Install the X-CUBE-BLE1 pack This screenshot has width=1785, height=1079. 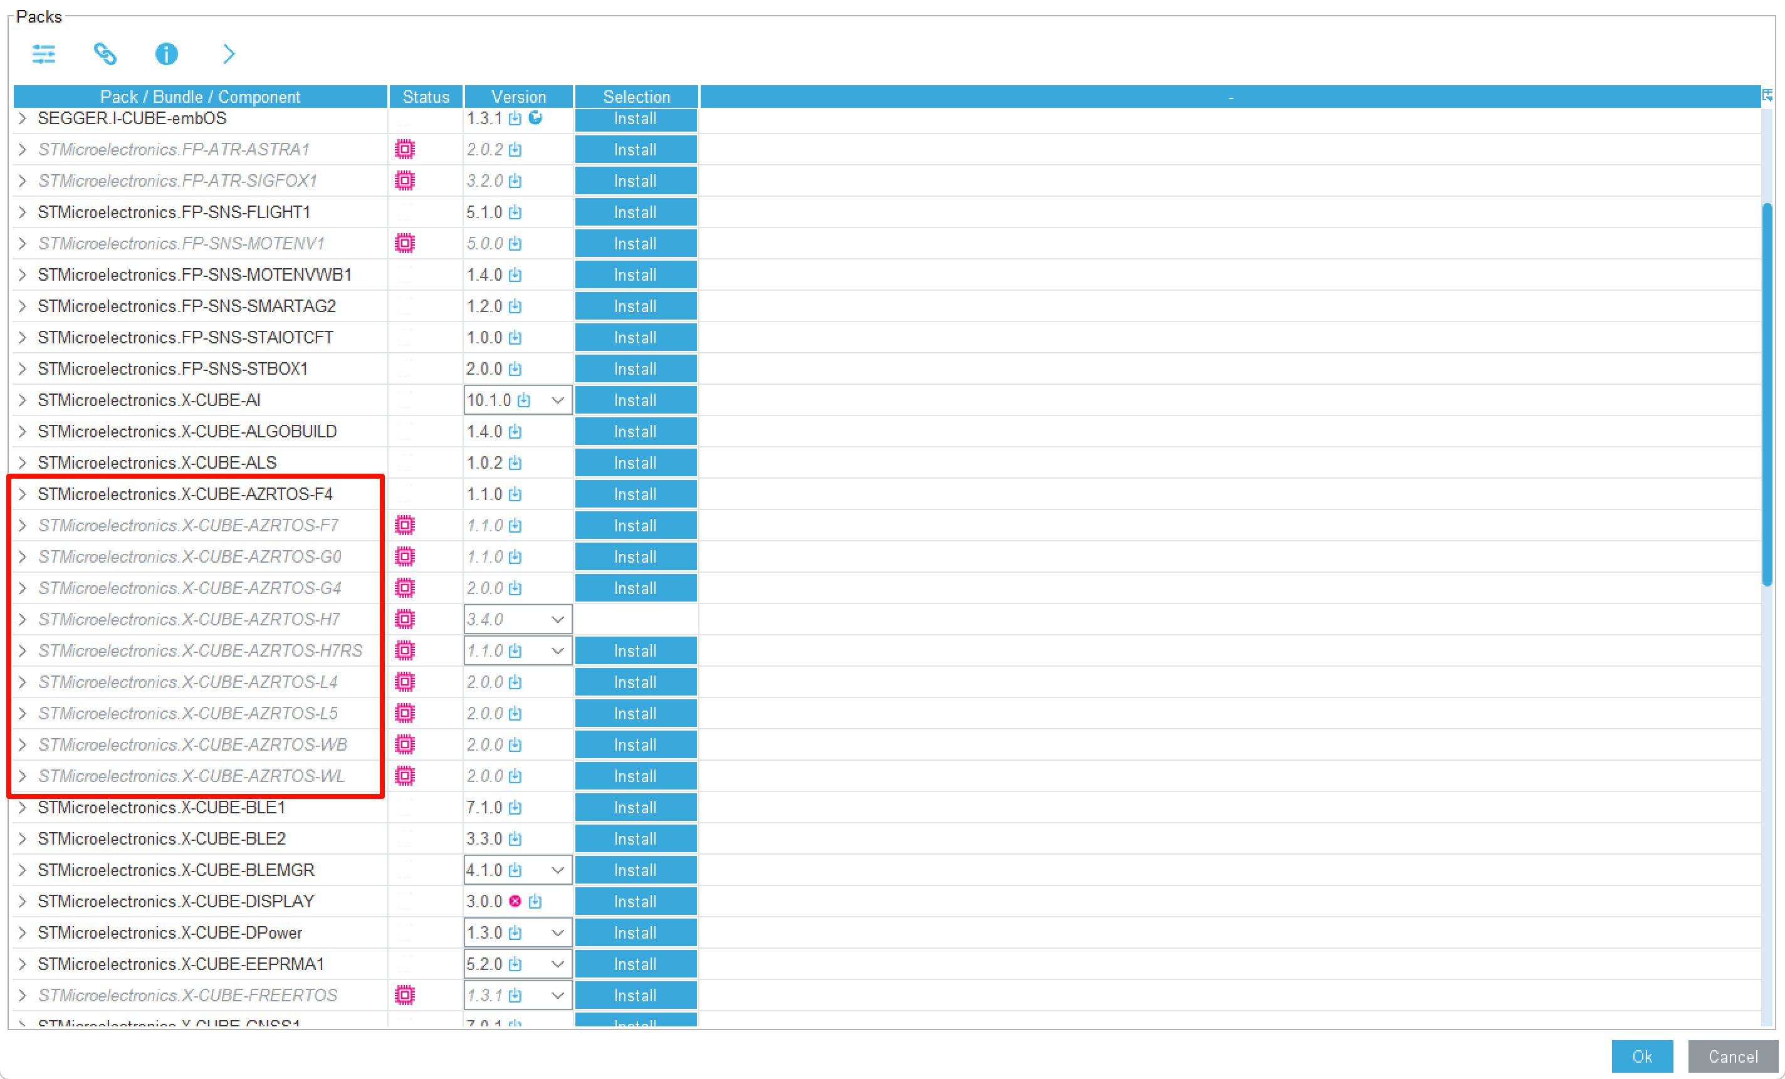(636, 806)
